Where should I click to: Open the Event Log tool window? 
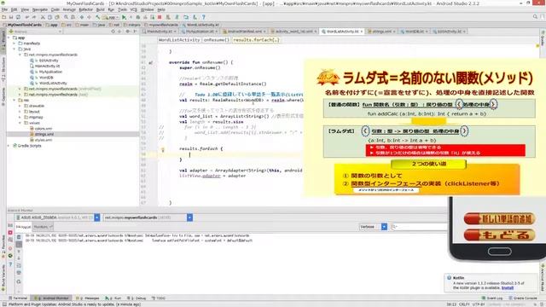pyautogui.click(x=492, y=298)
